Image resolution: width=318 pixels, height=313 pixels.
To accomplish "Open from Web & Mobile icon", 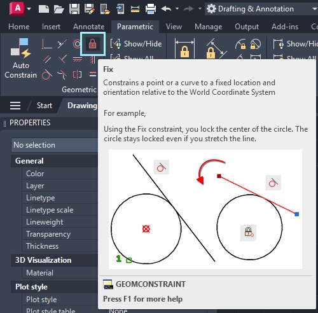I will 105,9.
